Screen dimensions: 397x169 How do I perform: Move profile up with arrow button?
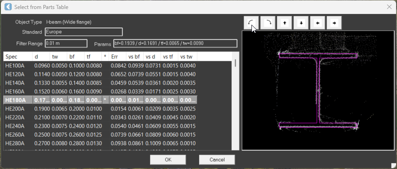[x=284, y=23]
